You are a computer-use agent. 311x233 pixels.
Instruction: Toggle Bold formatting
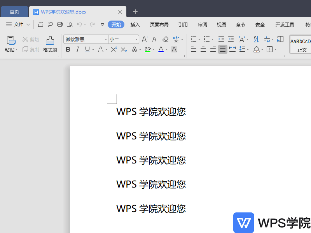(68, 49)
